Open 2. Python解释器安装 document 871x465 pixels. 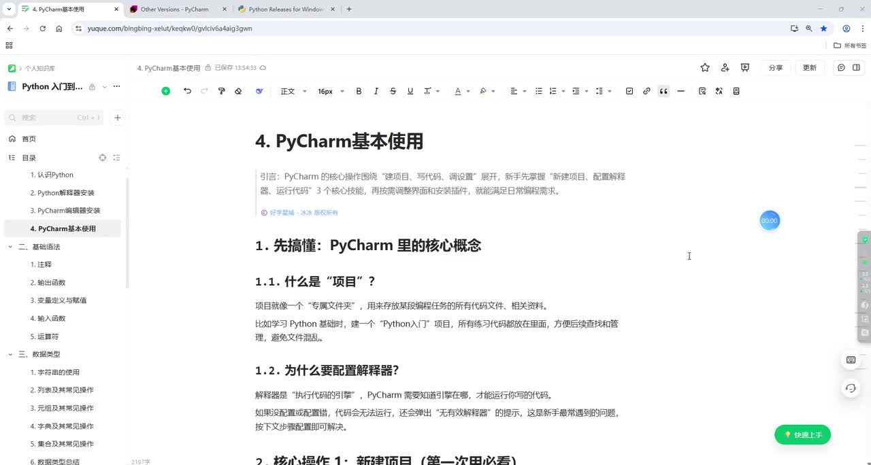tap(63, 193)
